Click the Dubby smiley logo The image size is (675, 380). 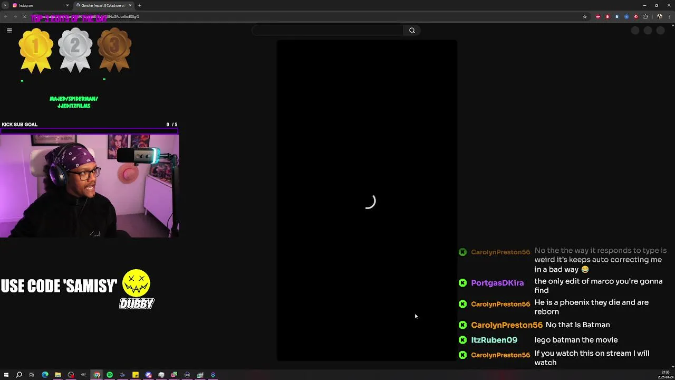coord(137,289)
